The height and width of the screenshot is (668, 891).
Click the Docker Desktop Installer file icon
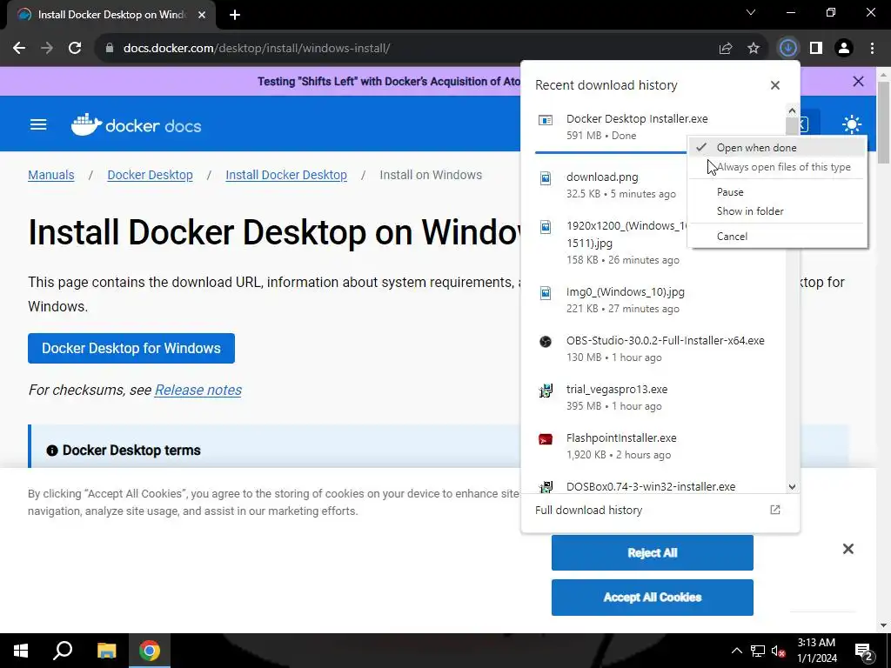[x=546, y=120]
